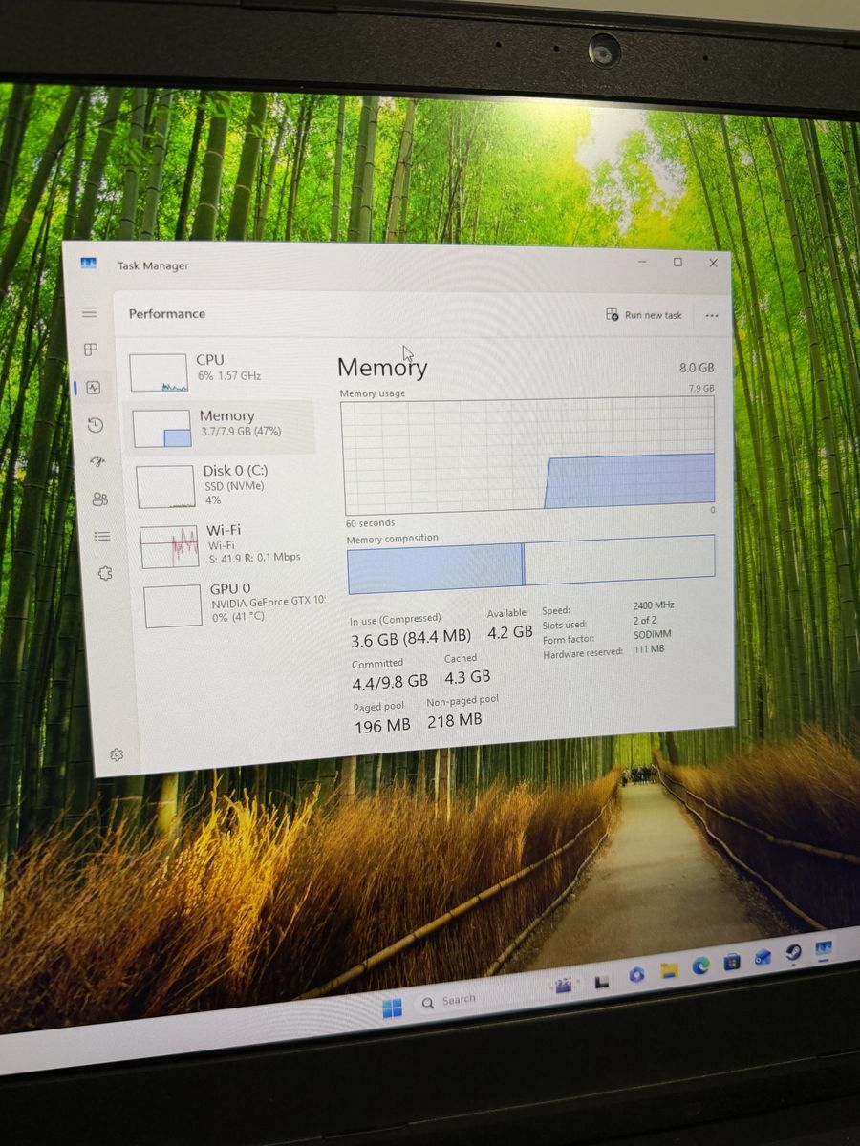Click the Memory usage graph
The image size is (860, 1146).
528,456
